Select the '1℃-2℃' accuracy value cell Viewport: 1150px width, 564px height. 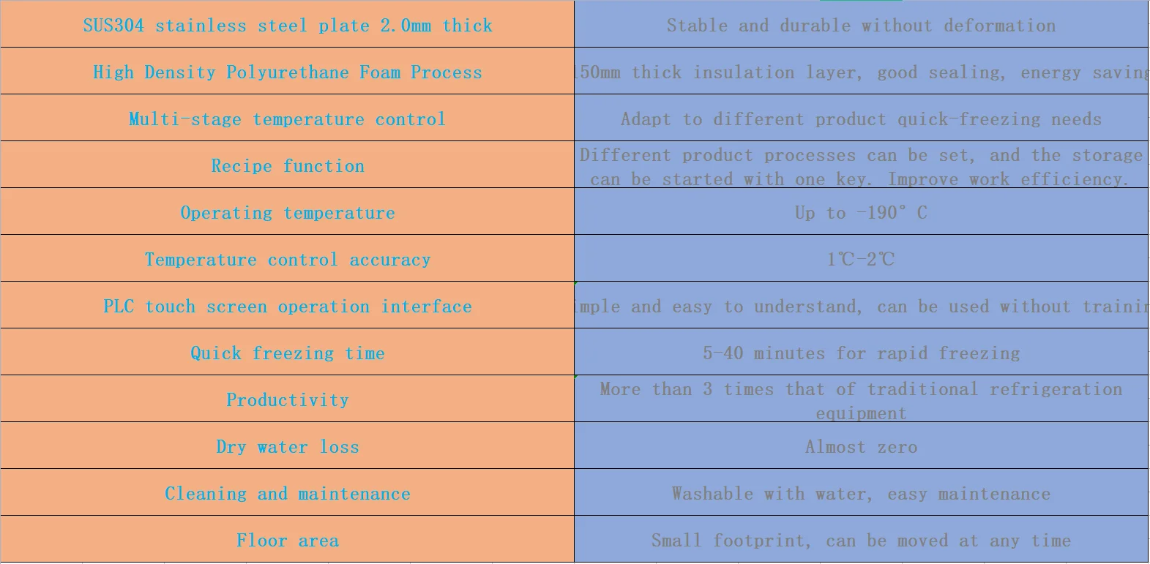click(862, 258)
